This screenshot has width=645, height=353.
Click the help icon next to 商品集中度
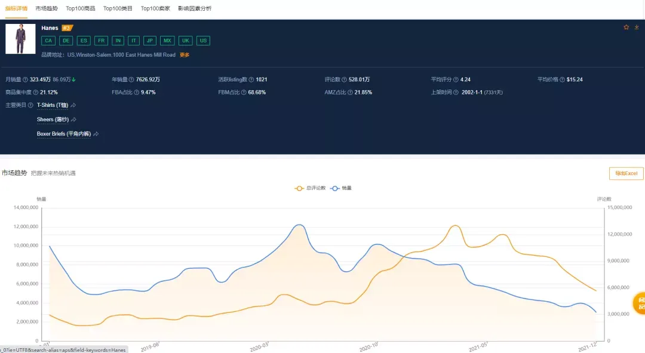(36, 92)
